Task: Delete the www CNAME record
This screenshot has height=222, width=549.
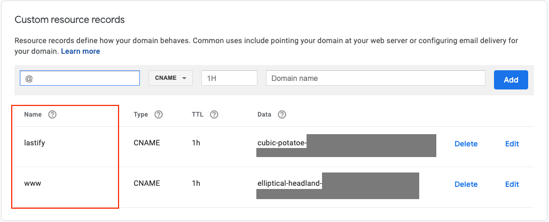Action: [x=466, y=184]
